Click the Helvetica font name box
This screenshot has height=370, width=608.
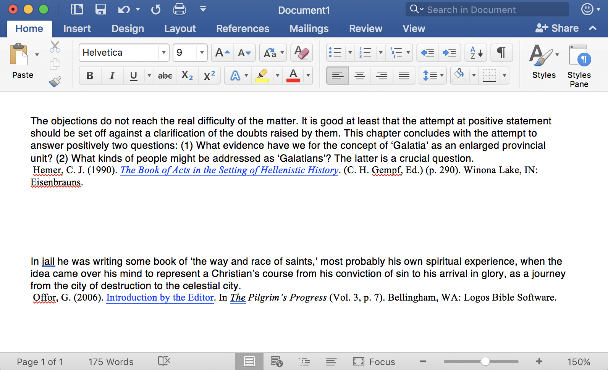pyautogui.click(x=119, y=53)
